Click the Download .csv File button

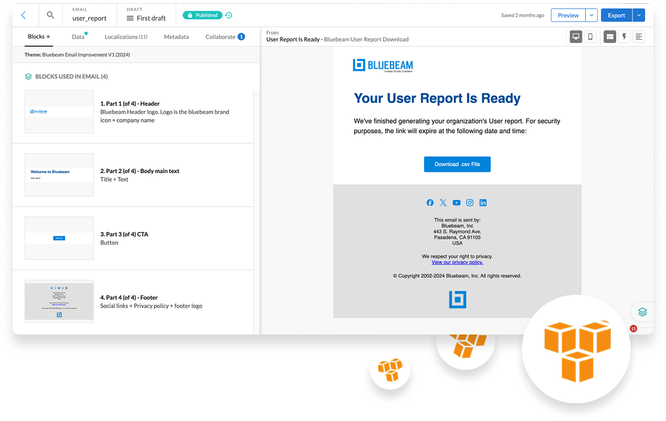457,163
